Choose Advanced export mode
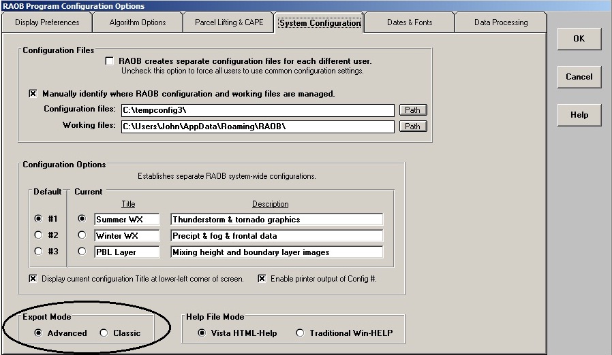 pos(38,333)
